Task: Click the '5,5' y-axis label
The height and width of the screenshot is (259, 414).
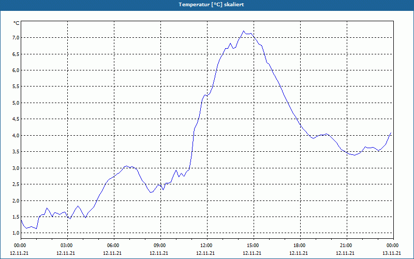Action: pyautogui.click(x=16, y=87)
